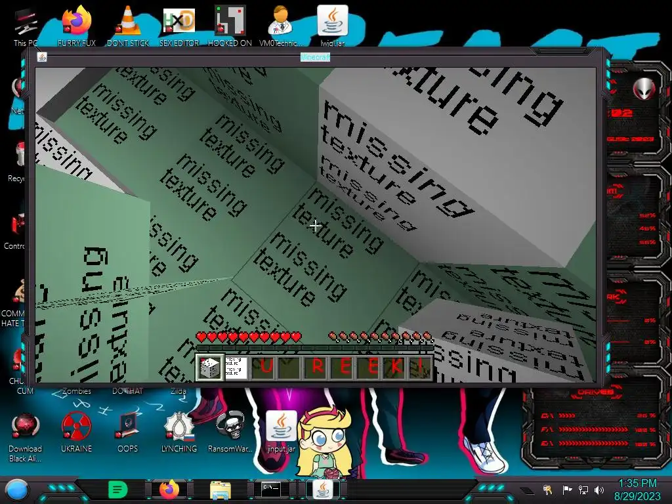This screenshot has width=672, height=504.
Task: Open the UKRAINE radiation-symbol shortcut
Action: click(76, 432)
